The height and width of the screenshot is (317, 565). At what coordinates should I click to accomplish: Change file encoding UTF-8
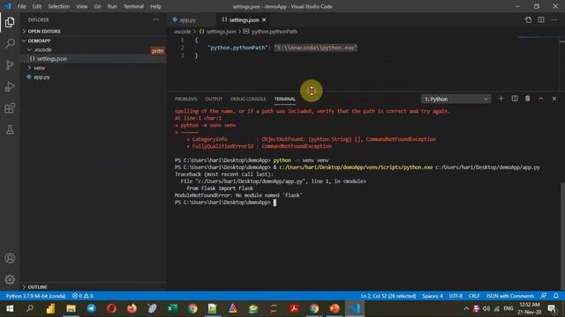pos(456,296)
